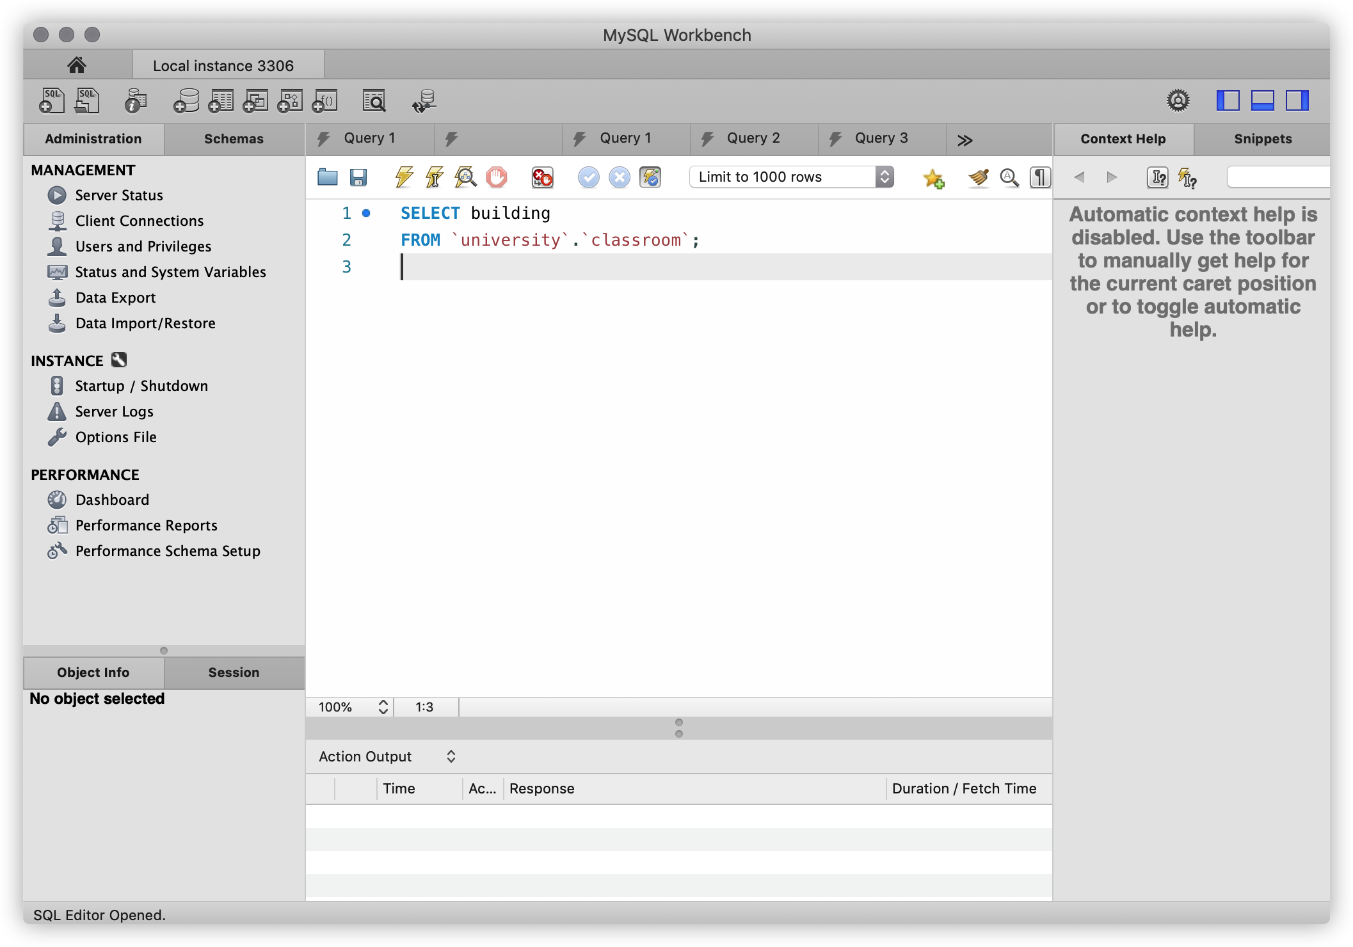Open Server Status page

[x=119, y=195]
